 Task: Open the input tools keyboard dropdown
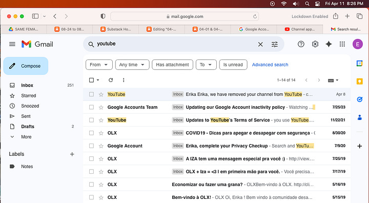[333, 80]
